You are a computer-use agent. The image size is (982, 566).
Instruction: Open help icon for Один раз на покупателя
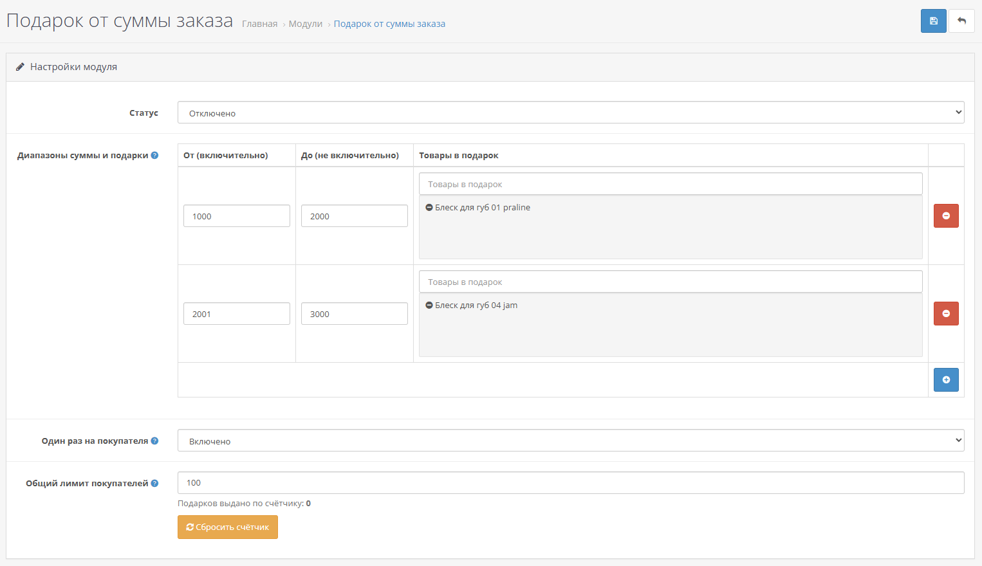pyautogui.click(x=154, y=441)
